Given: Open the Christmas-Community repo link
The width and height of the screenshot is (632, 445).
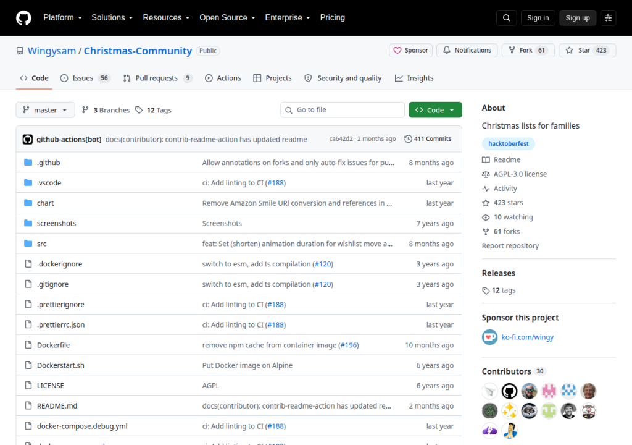Looking at the screenshot, I should pos(138,51).
